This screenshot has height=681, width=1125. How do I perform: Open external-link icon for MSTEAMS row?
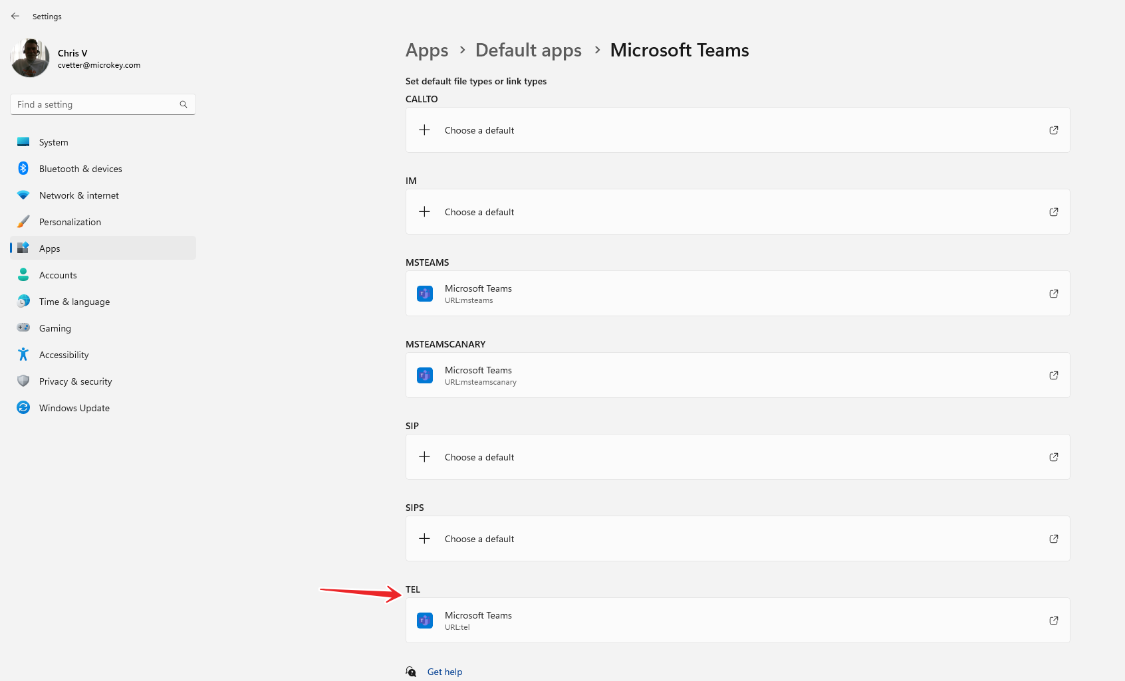[1054, 294]
